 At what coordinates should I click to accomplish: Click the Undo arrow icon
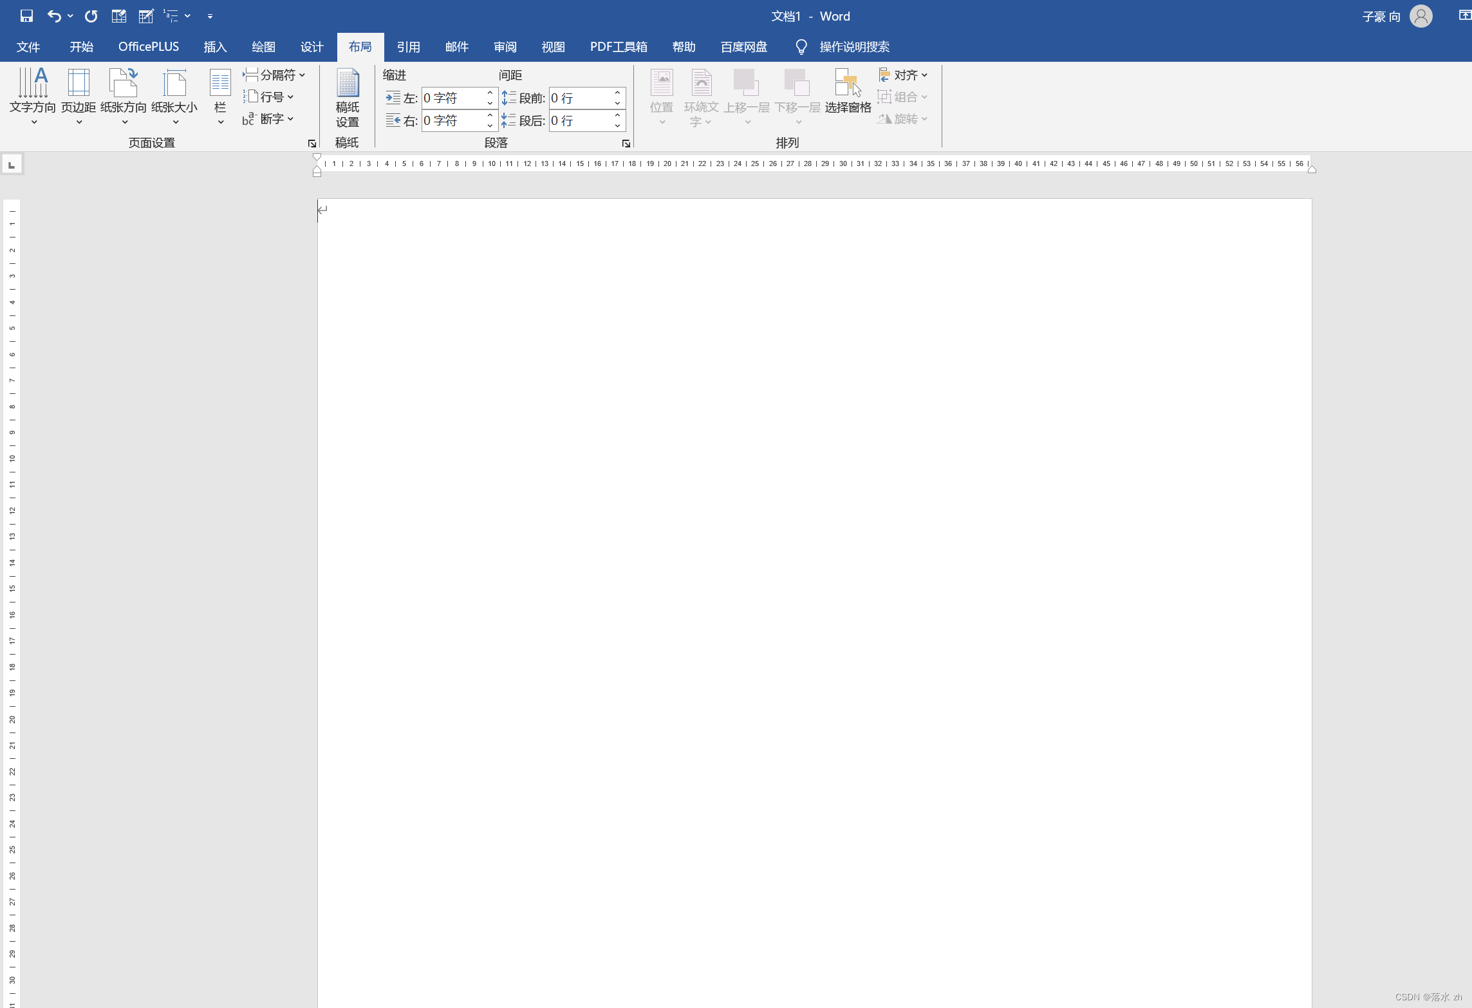point(54,16)
